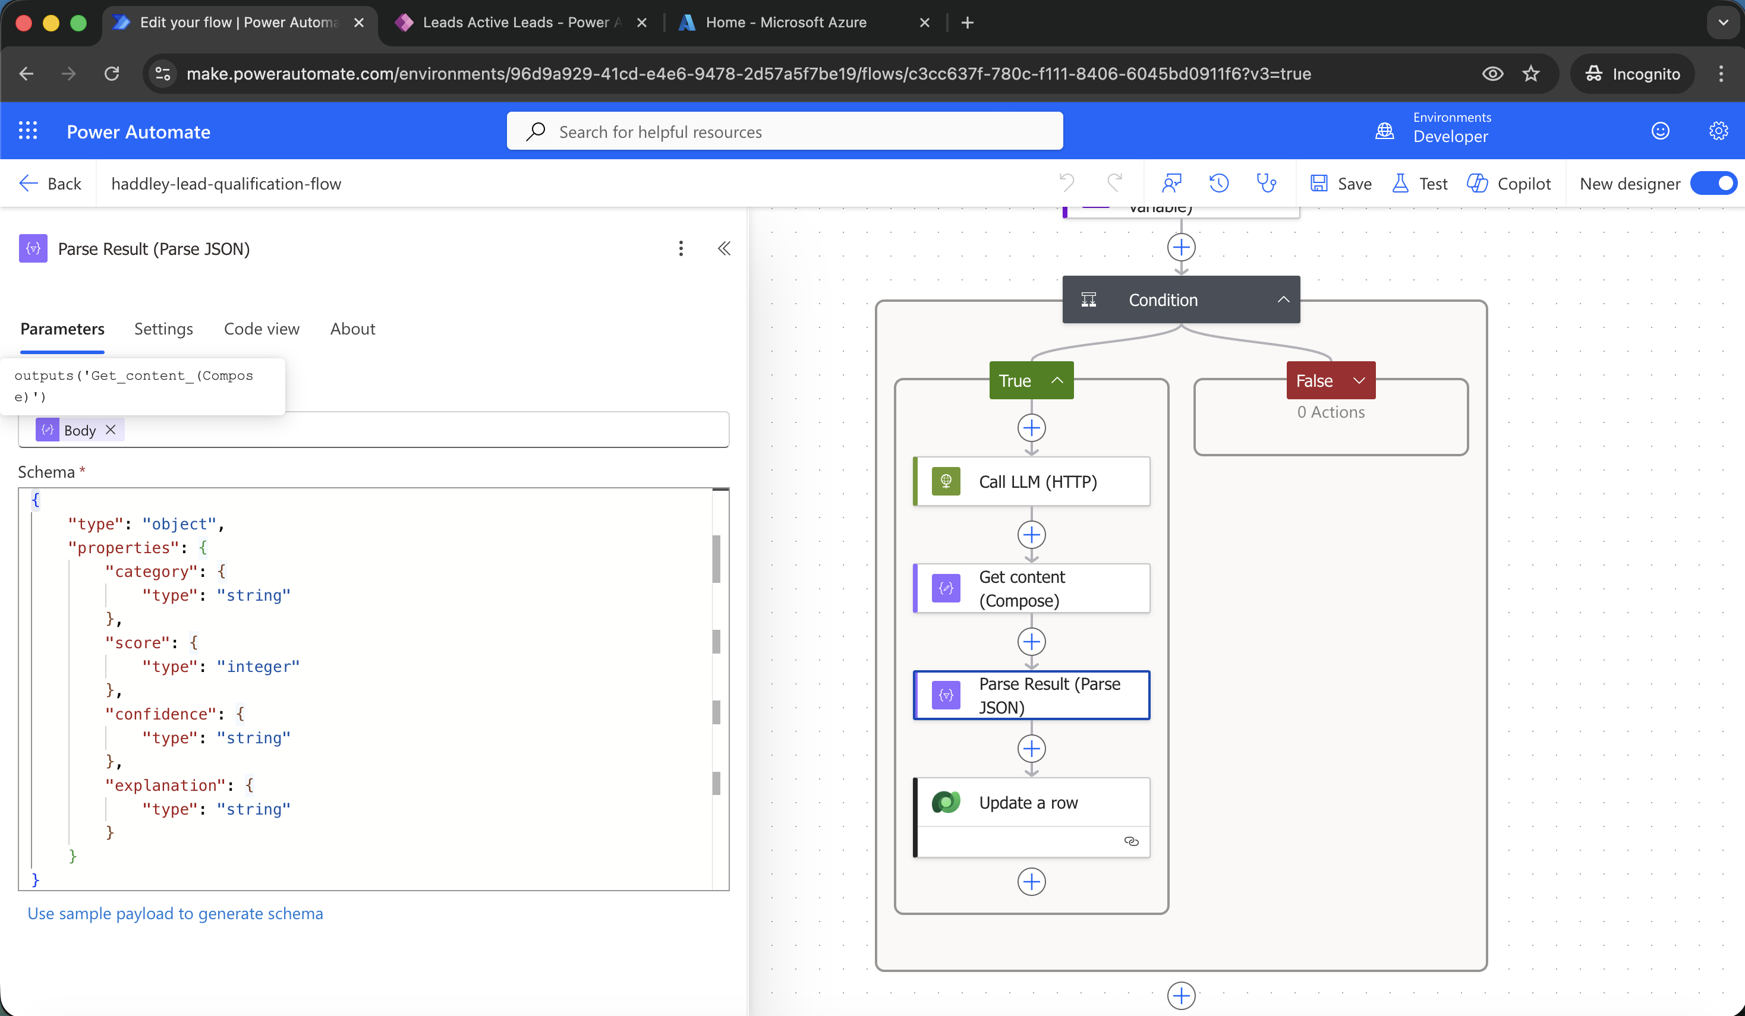
Task: Open the Settings tab
Action: pos(163,329)
